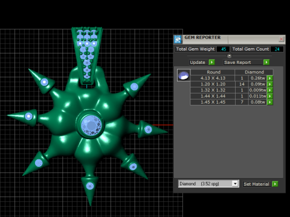Click the green arrow for 0.26tw row
The image size is (290, 217).
(270, 78)
